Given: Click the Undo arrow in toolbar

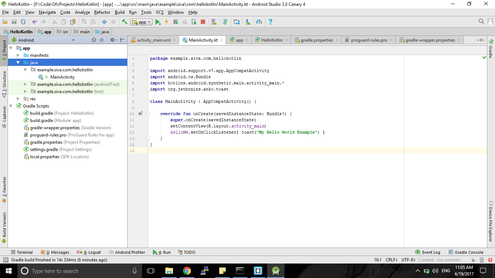Looking at the screenshot, I should [x=34, y=22].
